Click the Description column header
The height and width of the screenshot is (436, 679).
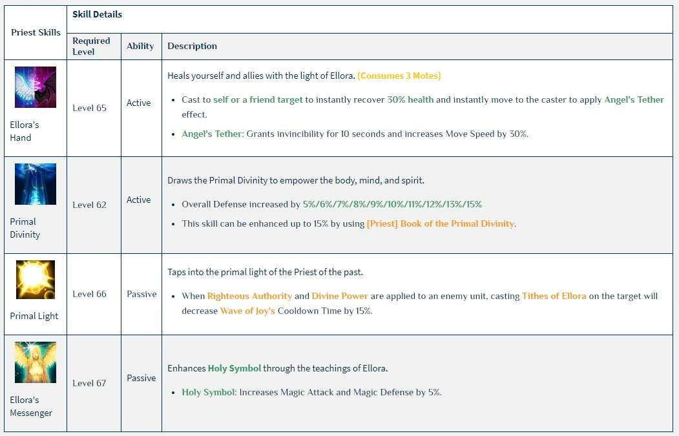[192, 46]
